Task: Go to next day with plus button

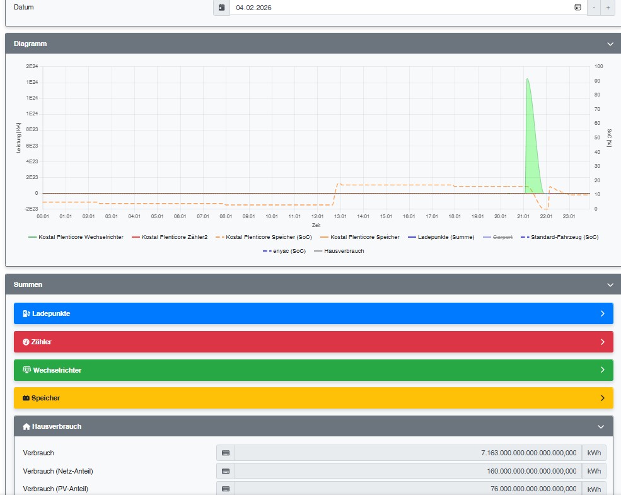Action: 608,8
